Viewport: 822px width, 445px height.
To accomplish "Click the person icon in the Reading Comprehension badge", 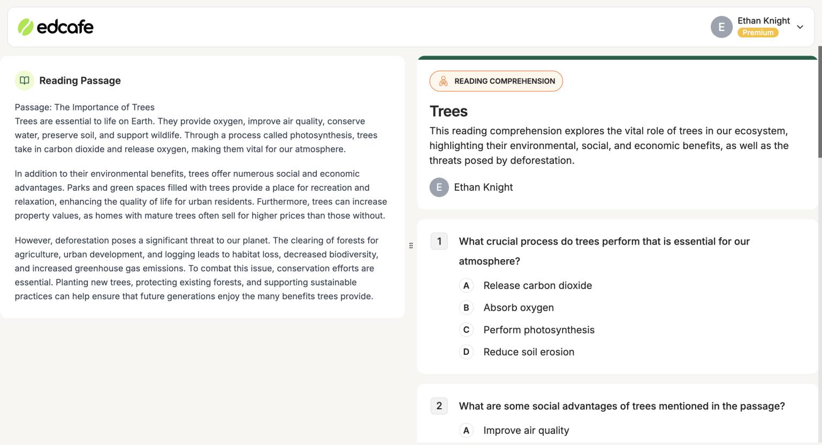I will pyautogui.click(x=443, y=81).
